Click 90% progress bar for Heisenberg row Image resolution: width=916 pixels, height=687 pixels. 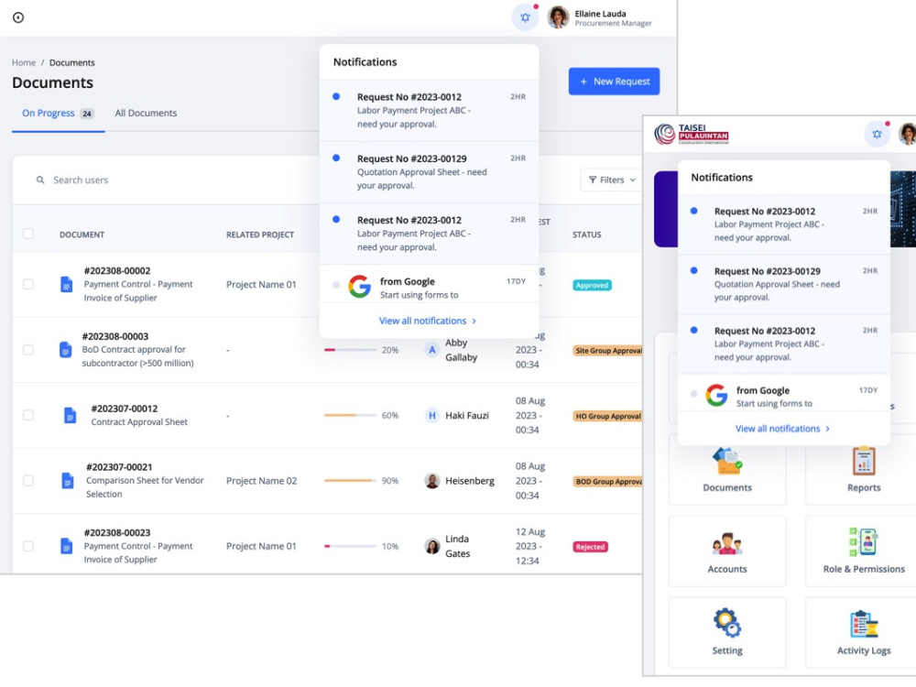tap(351, 481)
